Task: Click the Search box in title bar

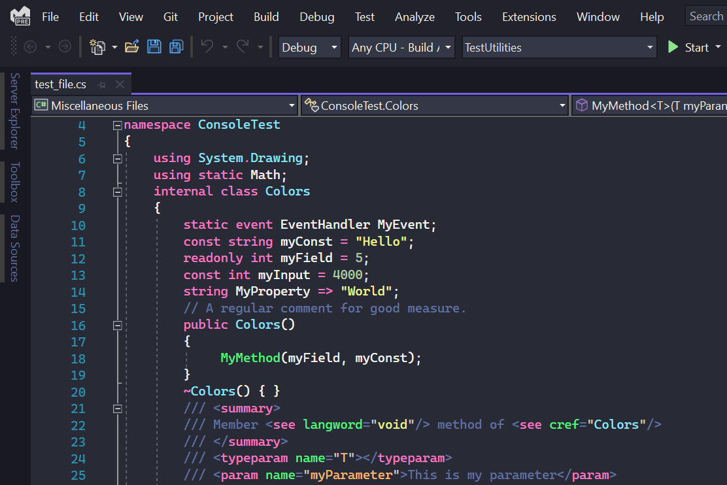Action: click(x=705, y=16)
